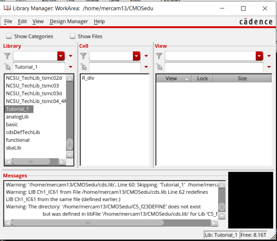Select NCSU_TechLib_tsmc03 library

point(32,85)
